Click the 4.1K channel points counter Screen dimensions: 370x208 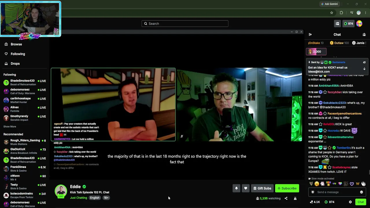click(315, 202)
